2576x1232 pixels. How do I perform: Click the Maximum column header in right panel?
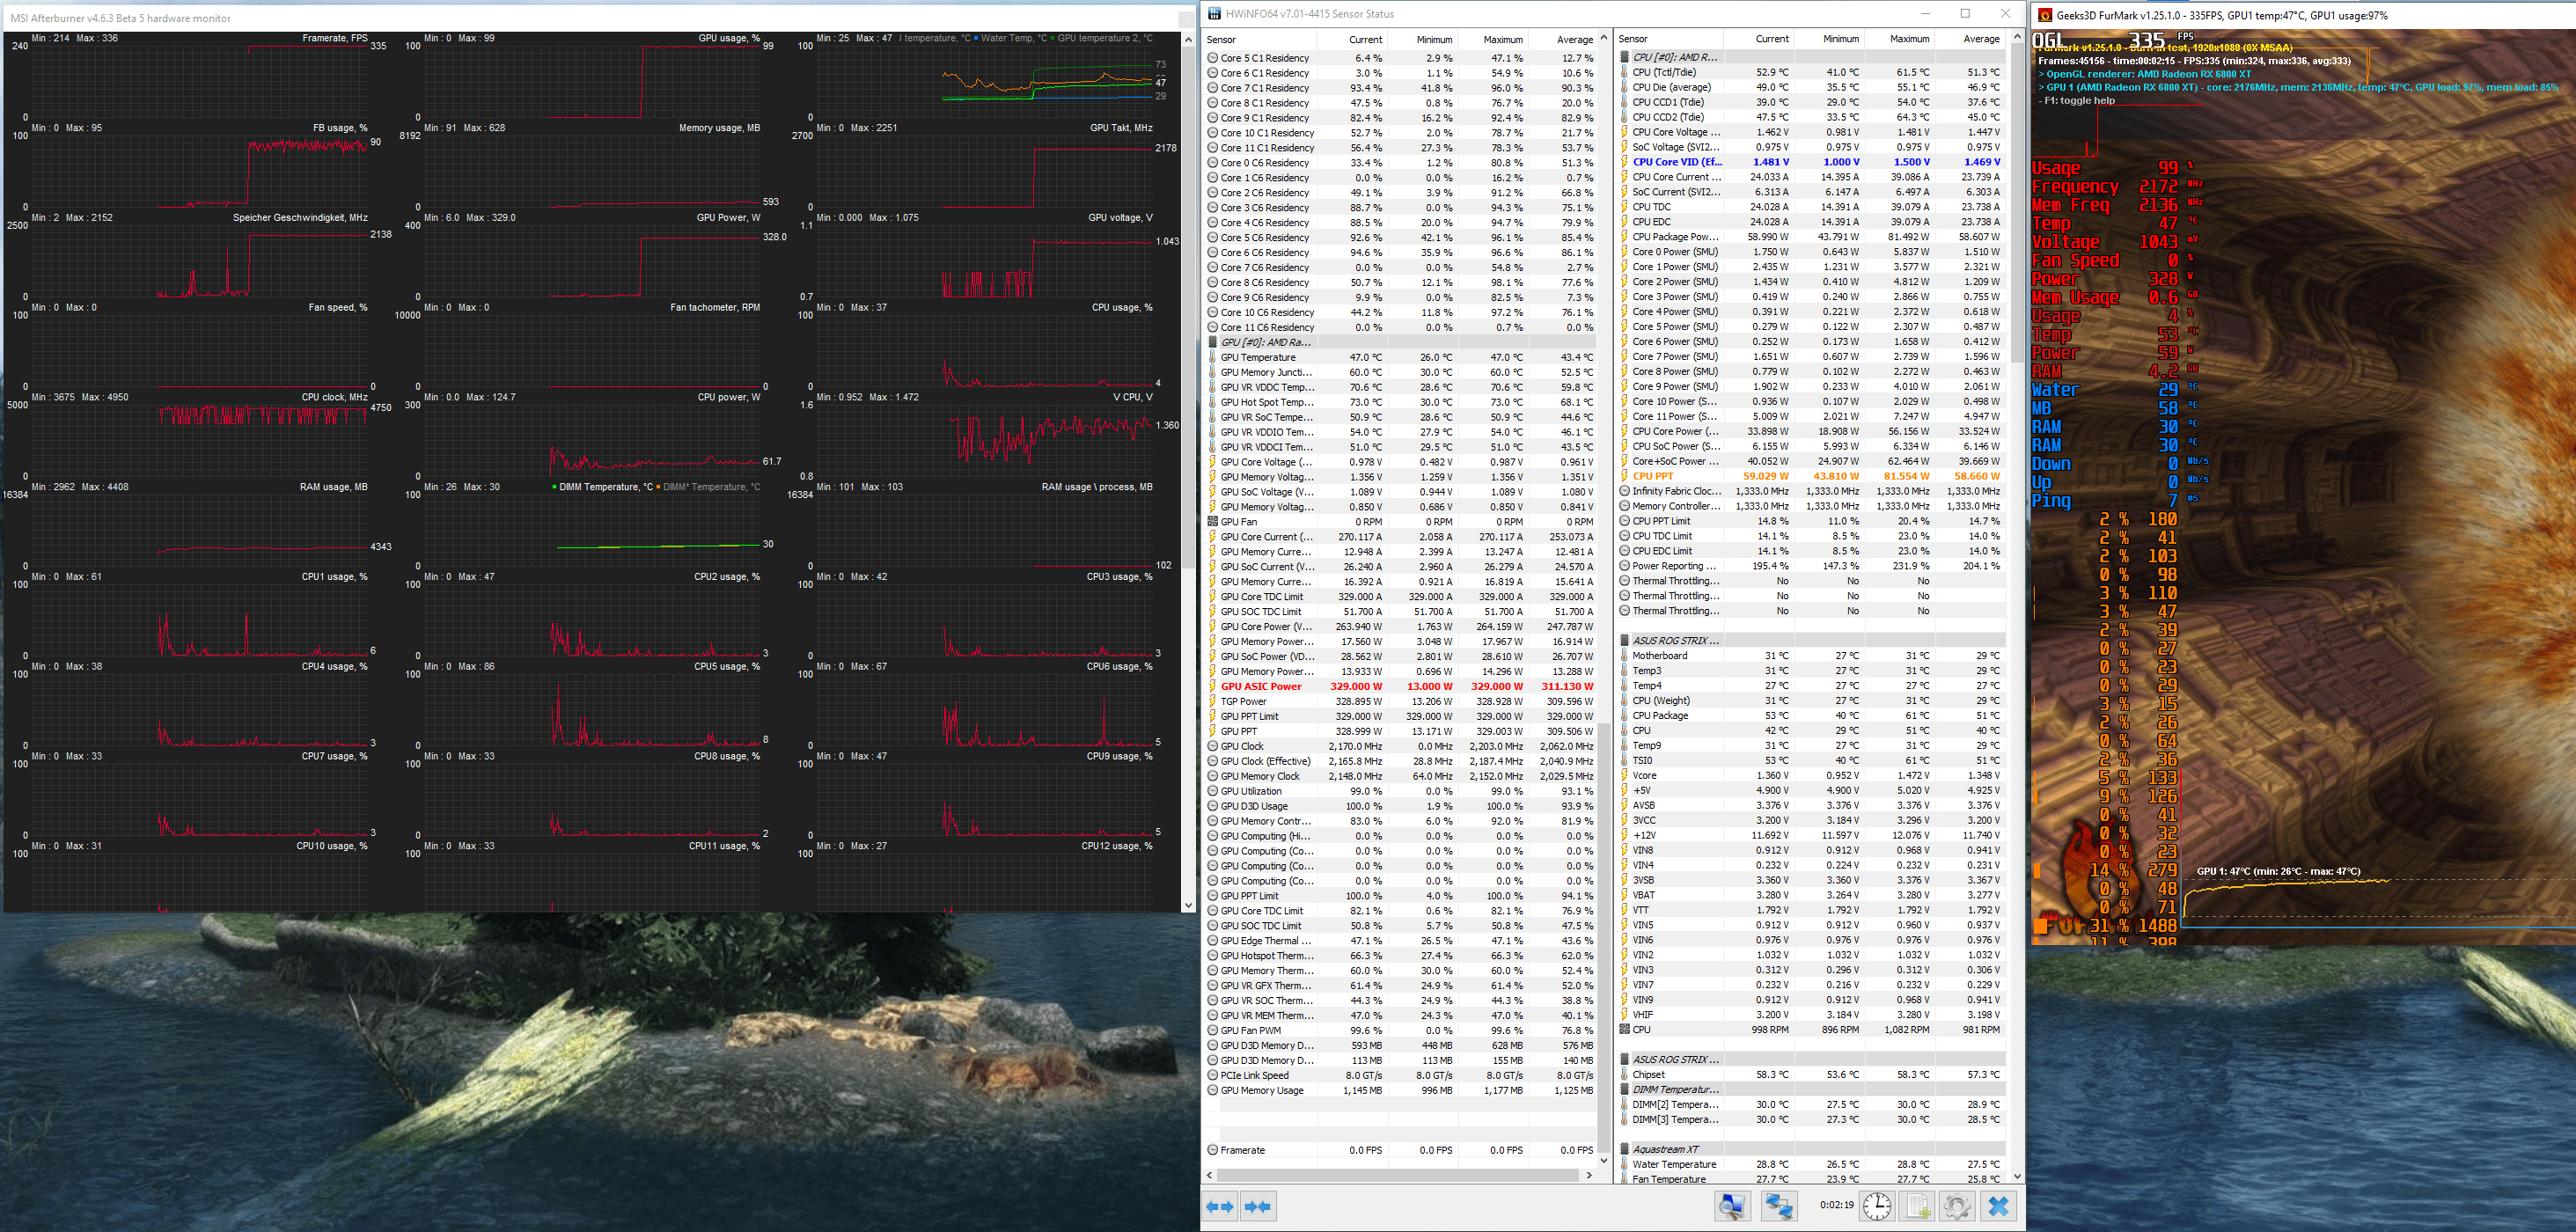point(1899,39)
